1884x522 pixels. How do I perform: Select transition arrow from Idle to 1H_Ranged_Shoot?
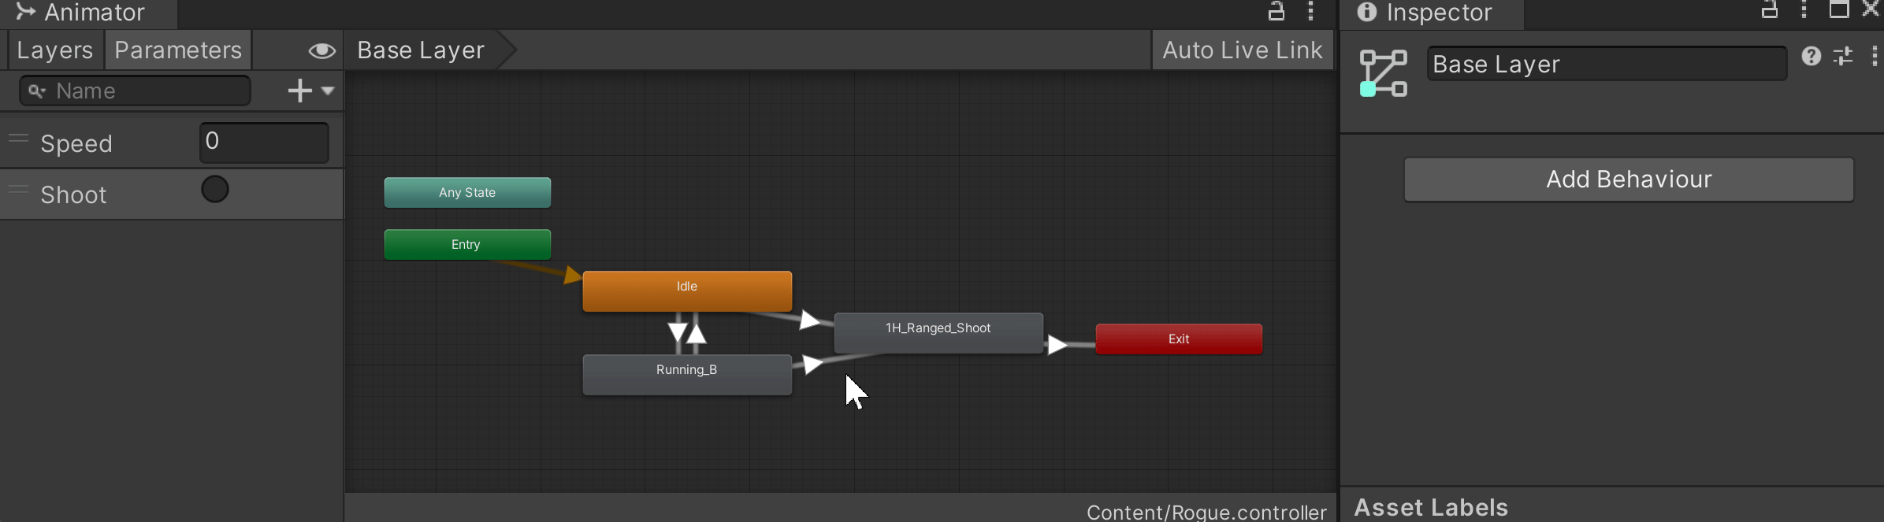(809, 320)
